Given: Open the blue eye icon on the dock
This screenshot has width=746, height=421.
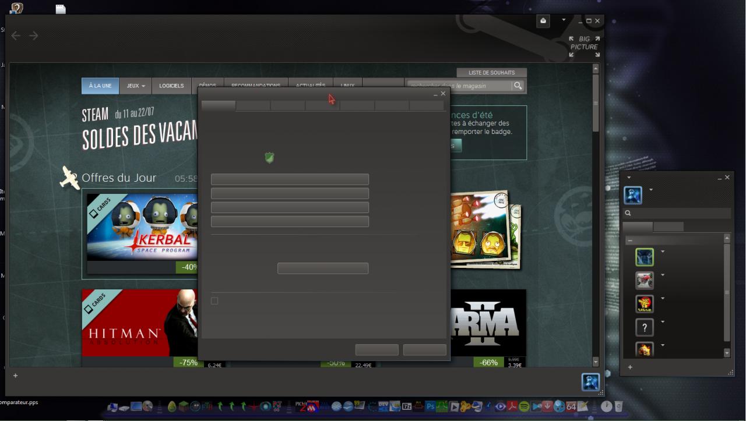Looking at the screenshot, I should [501, 406].
